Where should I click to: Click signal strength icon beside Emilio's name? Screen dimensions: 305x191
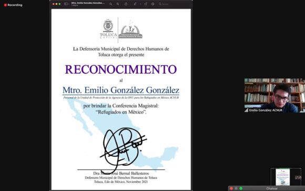(x=247, y=110)
